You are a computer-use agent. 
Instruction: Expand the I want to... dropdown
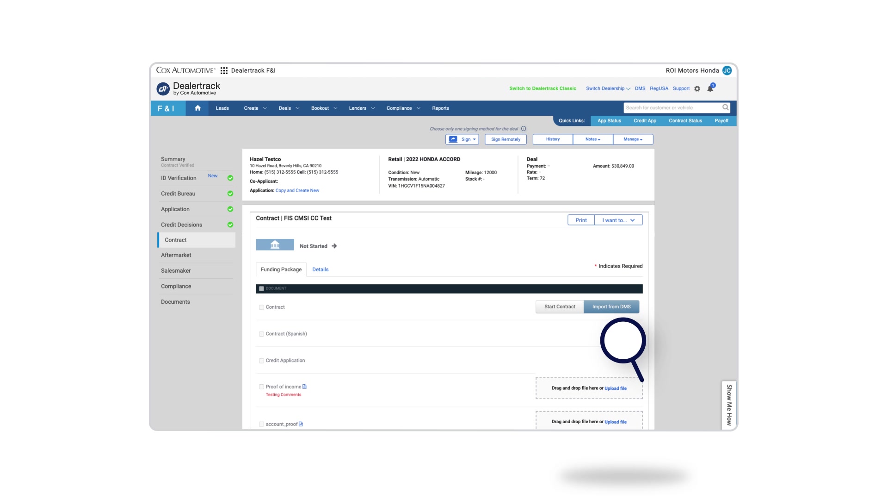(618, 220)
